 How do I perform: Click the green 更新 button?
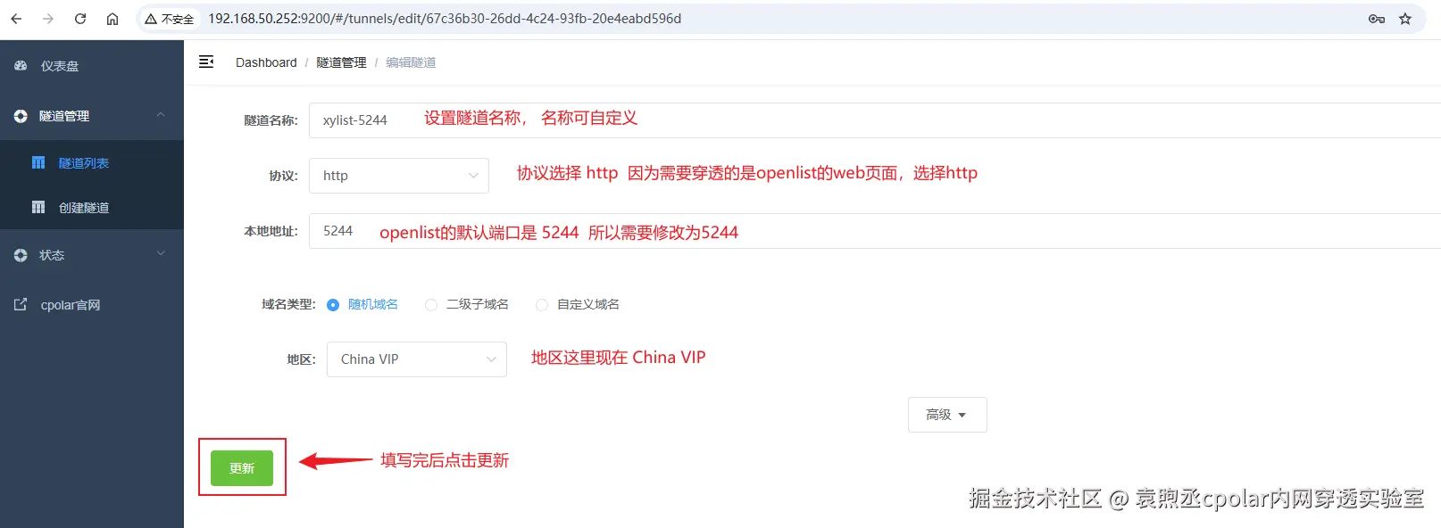tap(242, 468)
